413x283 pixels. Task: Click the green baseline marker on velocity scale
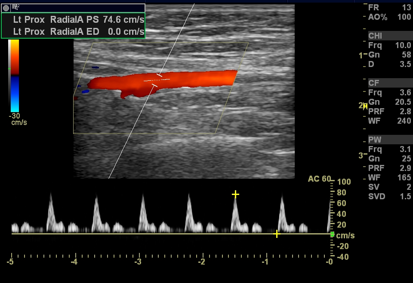[x=332, y=234]
